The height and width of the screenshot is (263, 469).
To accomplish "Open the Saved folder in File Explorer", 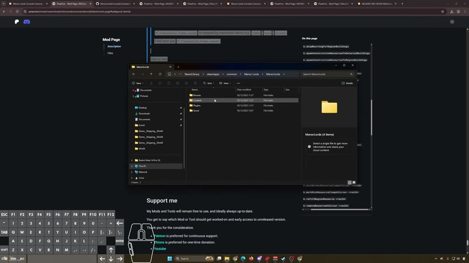I will pyautogui.click(x=243, y=110).
